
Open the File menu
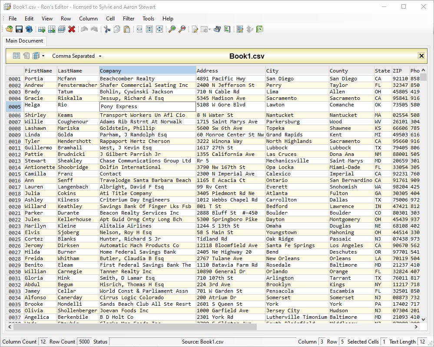pyautogui.click(x=13, y=19)
